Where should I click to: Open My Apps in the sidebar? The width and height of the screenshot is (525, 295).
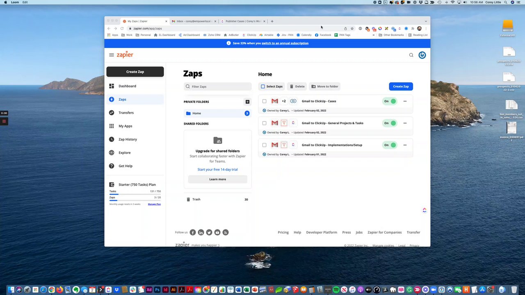(135, 126)
